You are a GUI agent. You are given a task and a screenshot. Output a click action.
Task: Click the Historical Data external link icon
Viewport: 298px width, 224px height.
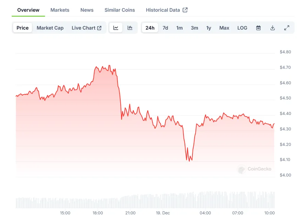point(185,10)
